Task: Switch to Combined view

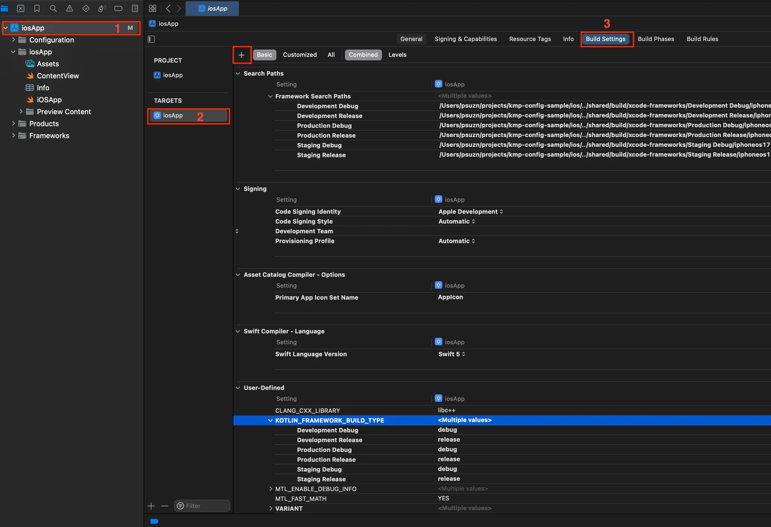Action: click(x=363, y=55)
